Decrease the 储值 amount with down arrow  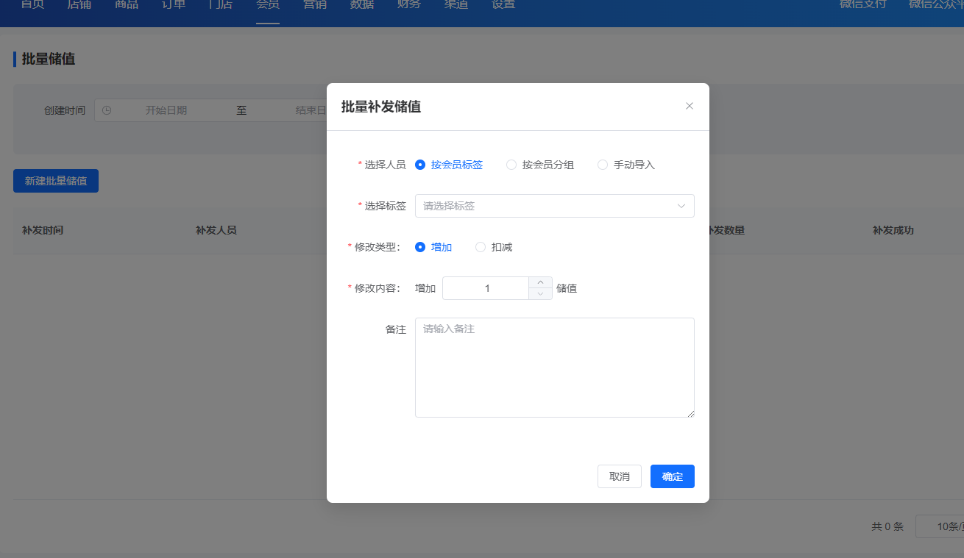click(540, 293)
